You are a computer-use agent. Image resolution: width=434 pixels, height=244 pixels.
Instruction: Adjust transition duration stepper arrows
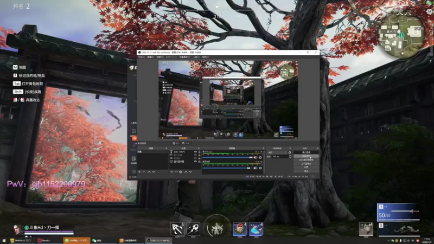click(290, 156)
